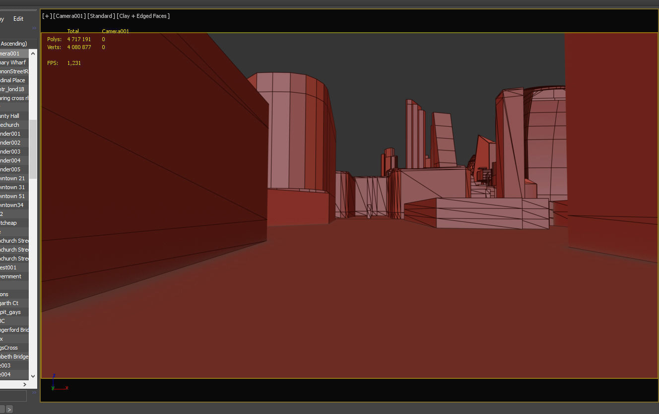
Task: Select the 'wntown34' list row
Action: [x=14, y=205]
